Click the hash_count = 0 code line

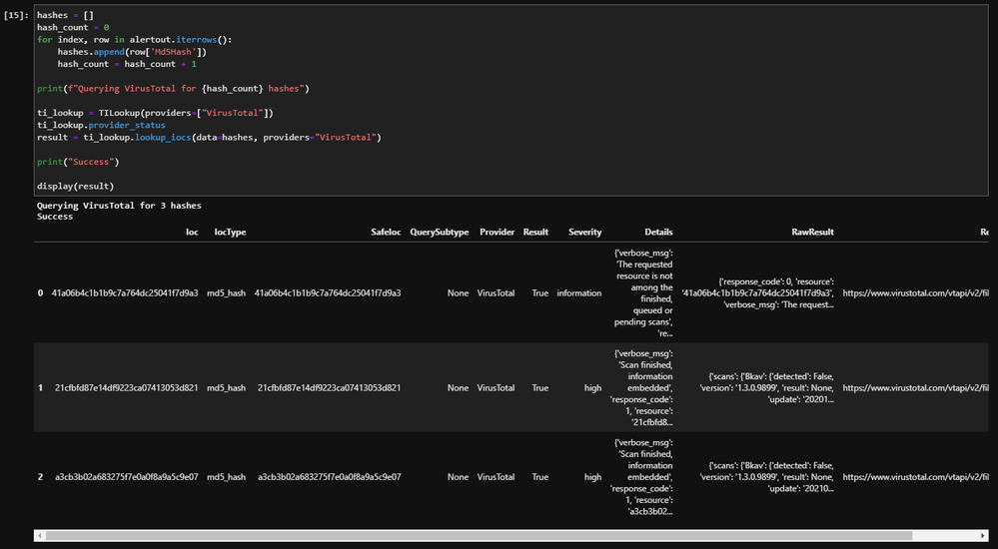click(x=73, y=27)
